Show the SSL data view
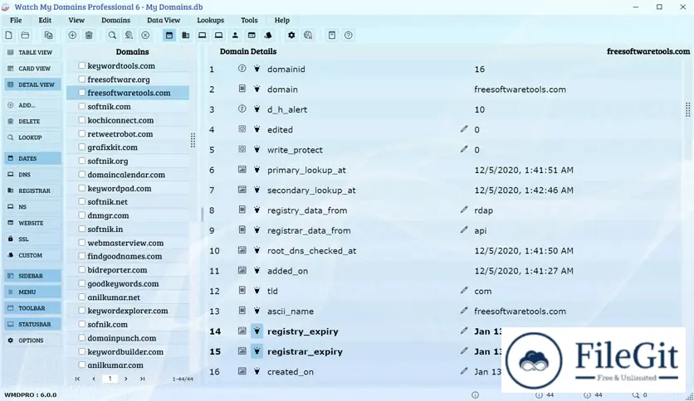The image size is (694, 401). point(32,239)
